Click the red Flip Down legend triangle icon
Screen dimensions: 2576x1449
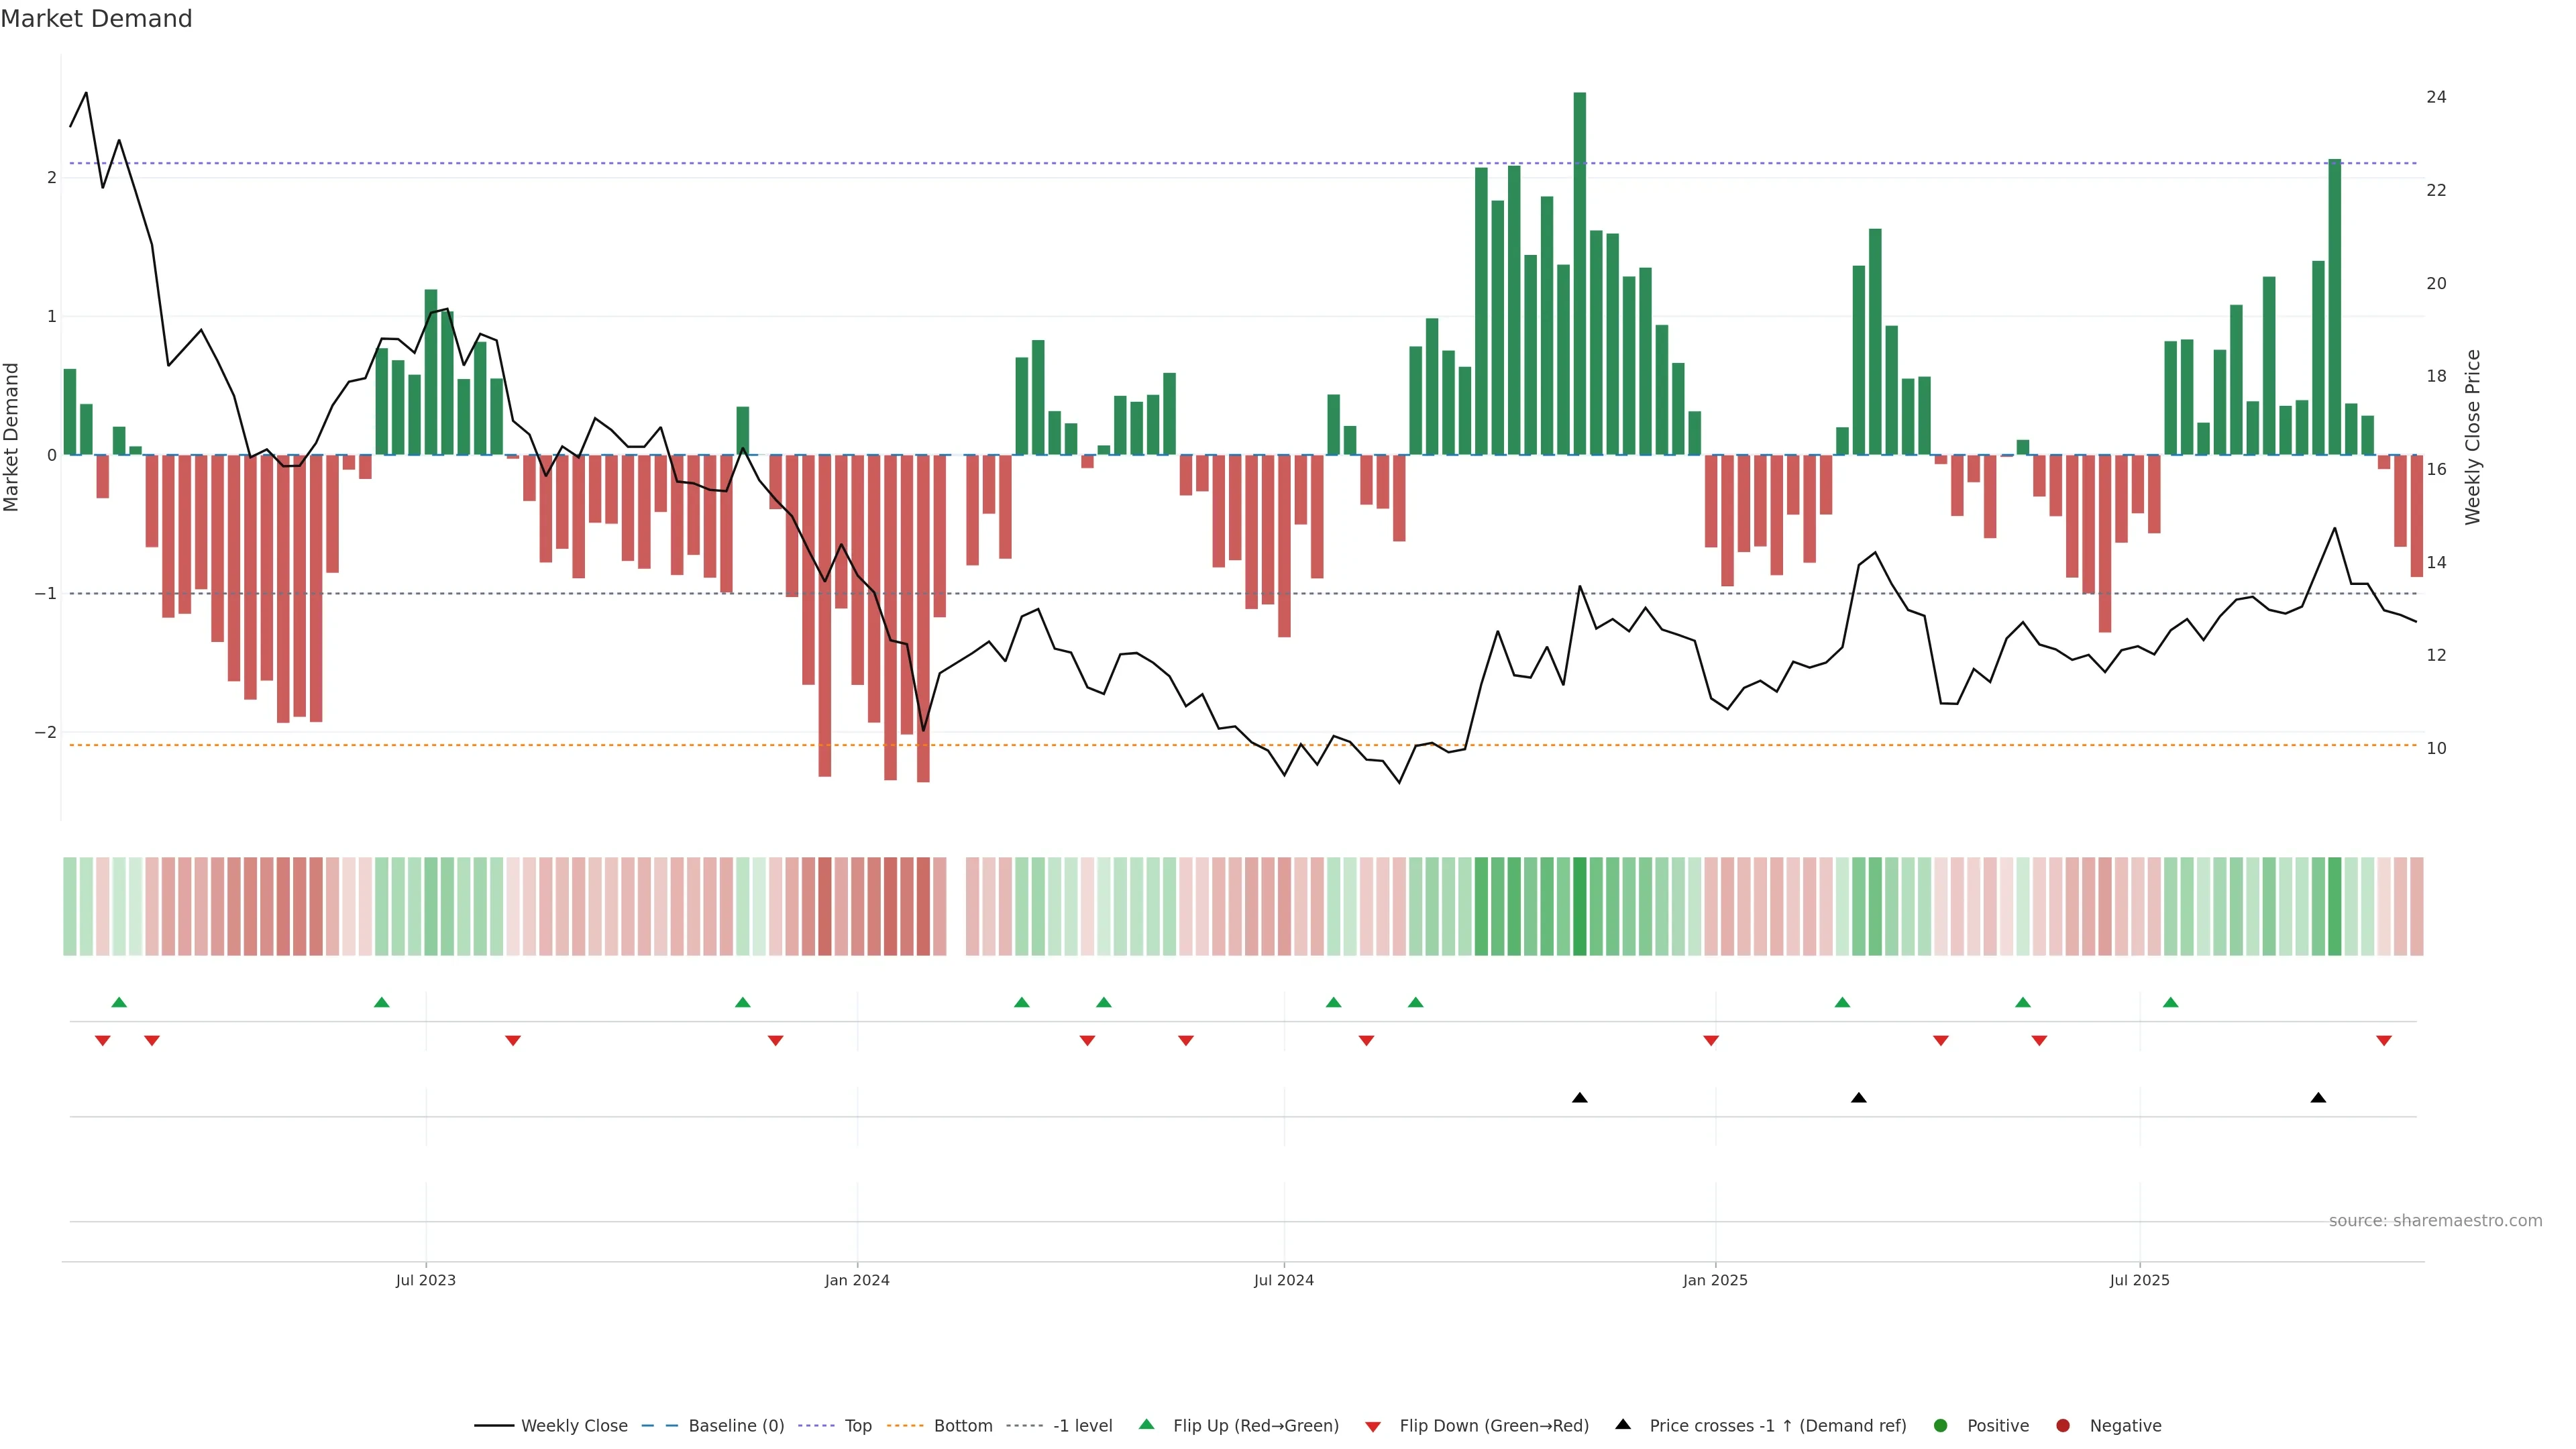1373,1427
